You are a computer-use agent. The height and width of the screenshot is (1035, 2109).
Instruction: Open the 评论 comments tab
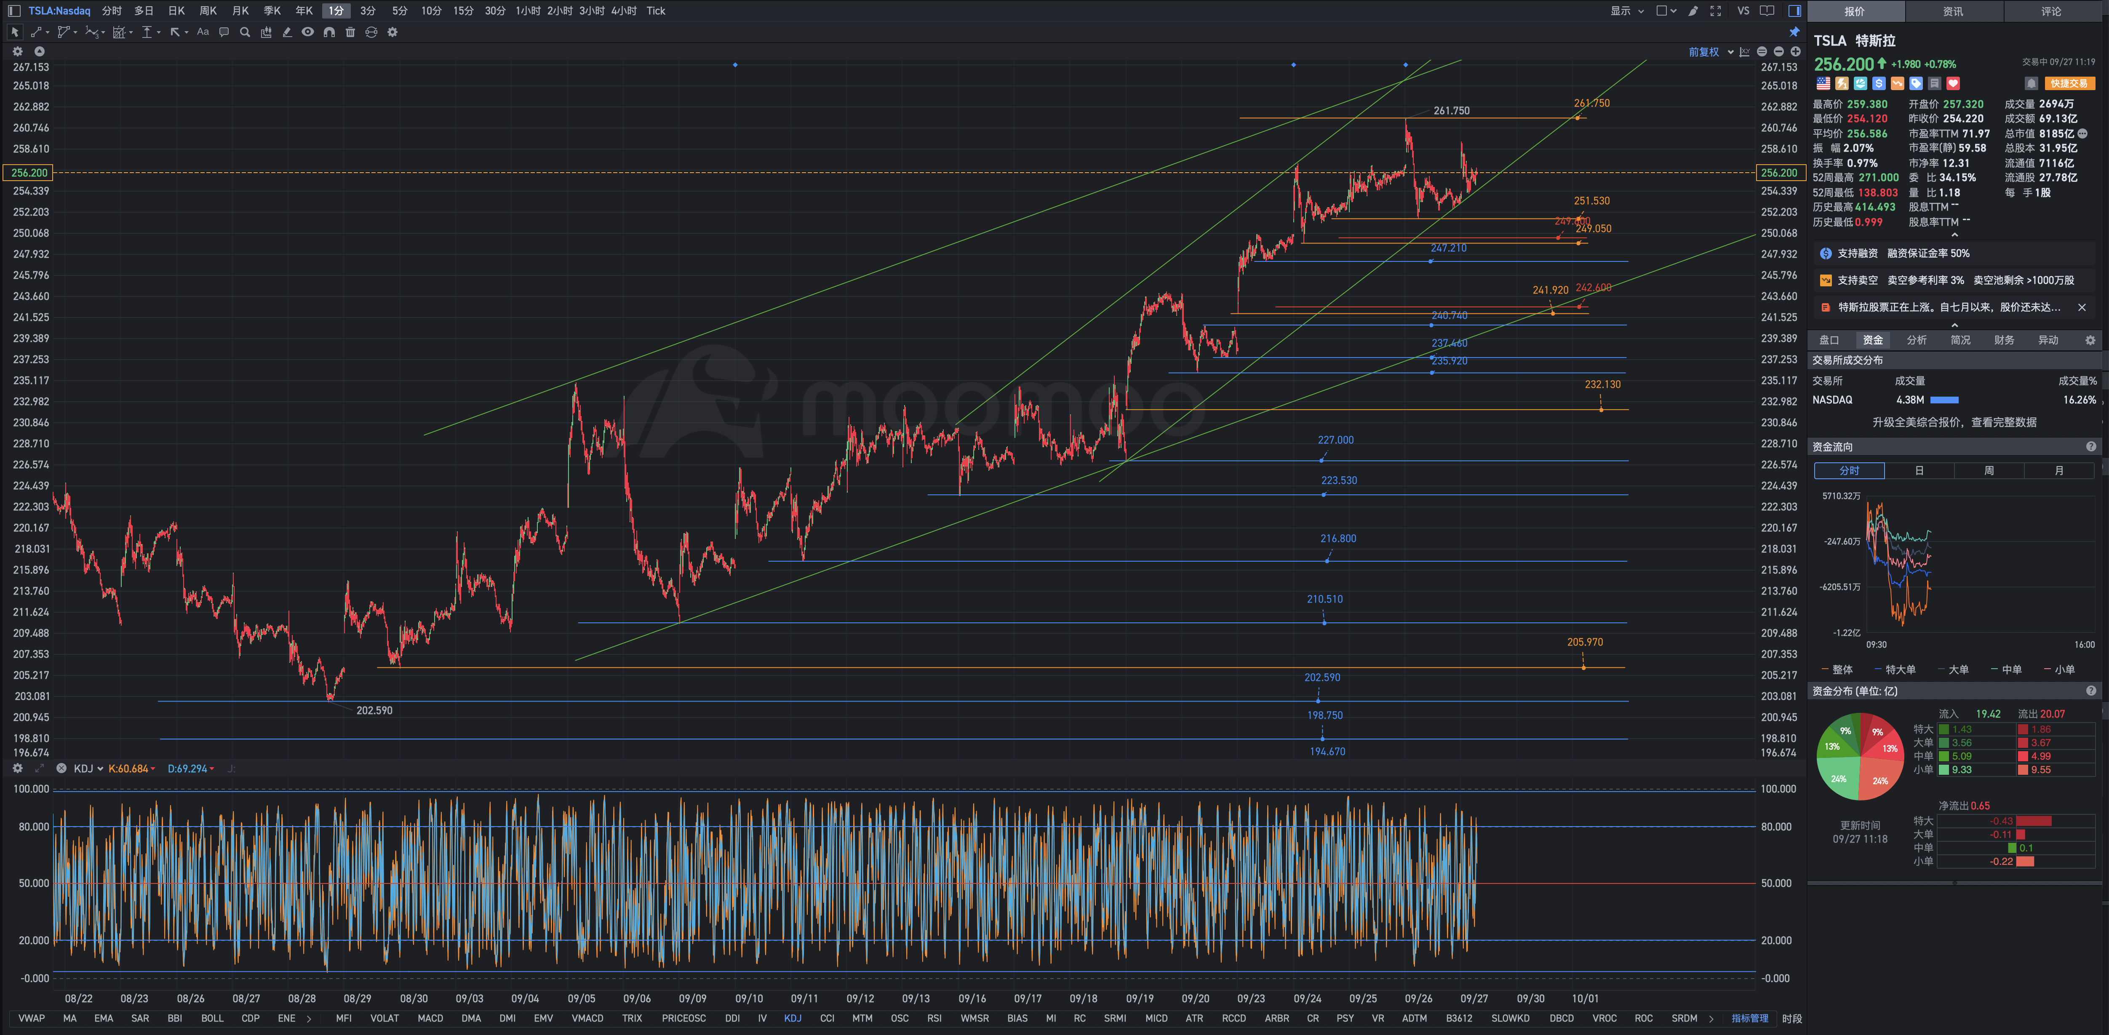pyautogui.click(x=2052, y=11)
